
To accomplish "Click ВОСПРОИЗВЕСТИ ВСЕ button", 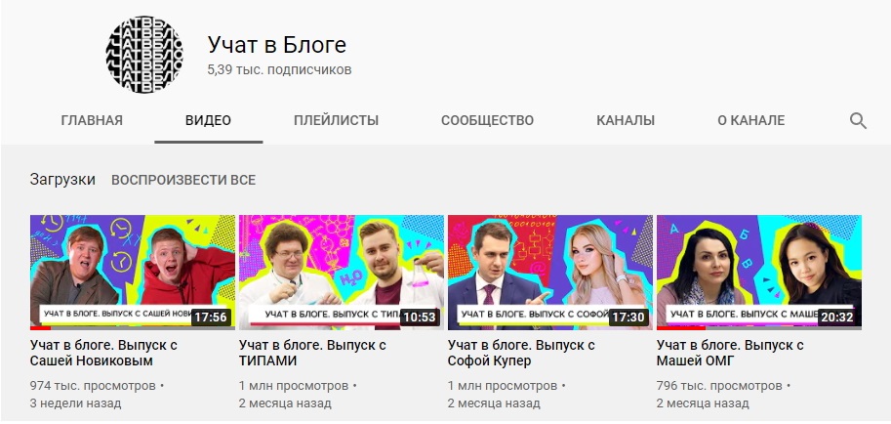I will tap(182, 180).
